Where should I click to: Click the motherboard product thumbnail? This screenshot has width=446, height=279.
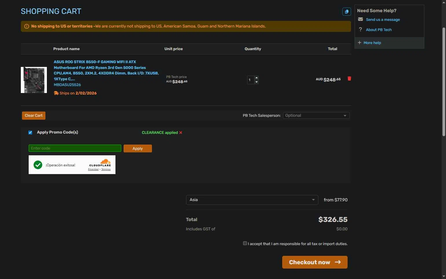pos(34,80)
